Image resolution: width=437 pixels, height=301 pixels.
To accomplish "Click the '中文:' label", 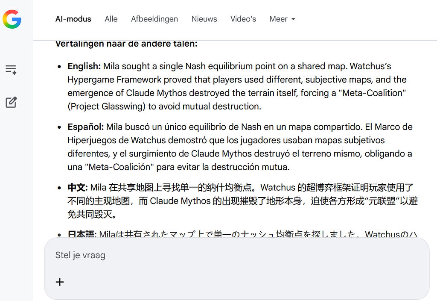I will click(x=78, y=187).
